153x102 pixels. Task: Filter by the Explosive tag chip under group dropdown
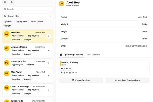(x=7, y=22)
